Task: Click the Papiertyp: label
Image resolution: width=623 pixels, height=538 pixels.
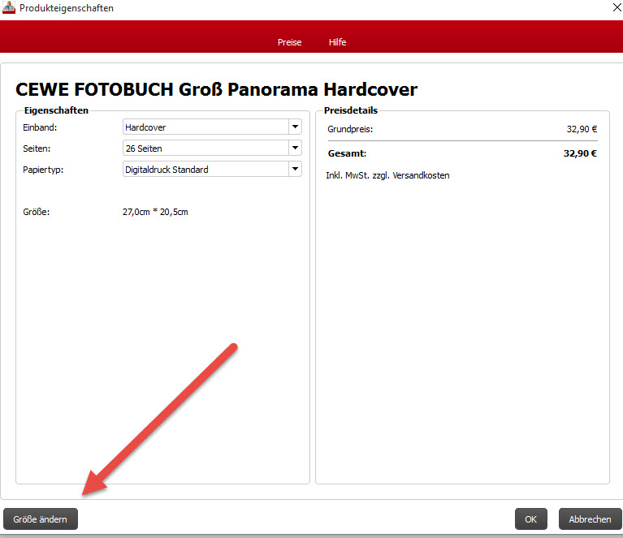Action: [43, 170]
